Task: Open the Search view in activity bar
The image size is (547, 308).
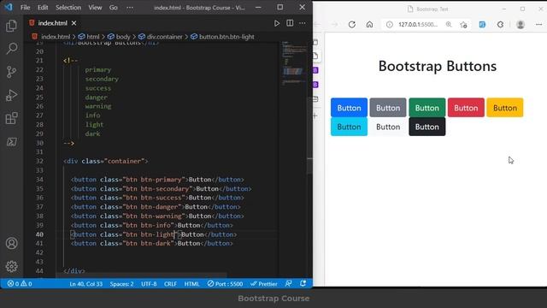Action: (11, 49)
